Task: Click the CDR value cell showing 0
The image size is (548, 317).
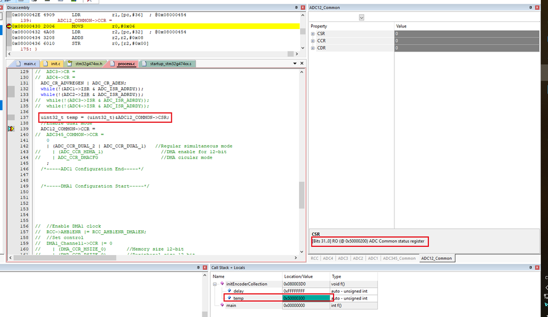Action: 467,48
